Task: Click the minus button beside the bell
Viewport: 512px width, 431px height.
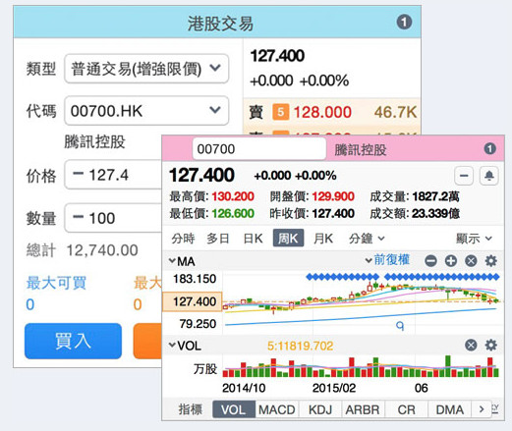Action: click(x=464, y=176)
